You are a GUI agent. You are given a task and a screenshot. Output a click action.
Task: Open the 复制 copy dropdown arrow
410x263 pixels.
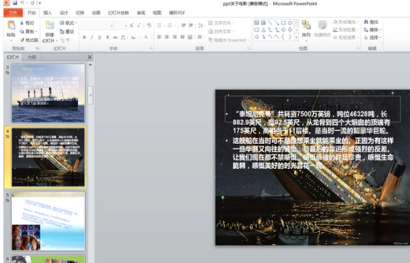tap(36, 32)
